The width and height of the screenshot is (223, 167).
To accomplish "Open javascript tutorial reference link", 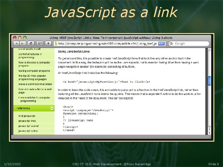I will [28, 126].
